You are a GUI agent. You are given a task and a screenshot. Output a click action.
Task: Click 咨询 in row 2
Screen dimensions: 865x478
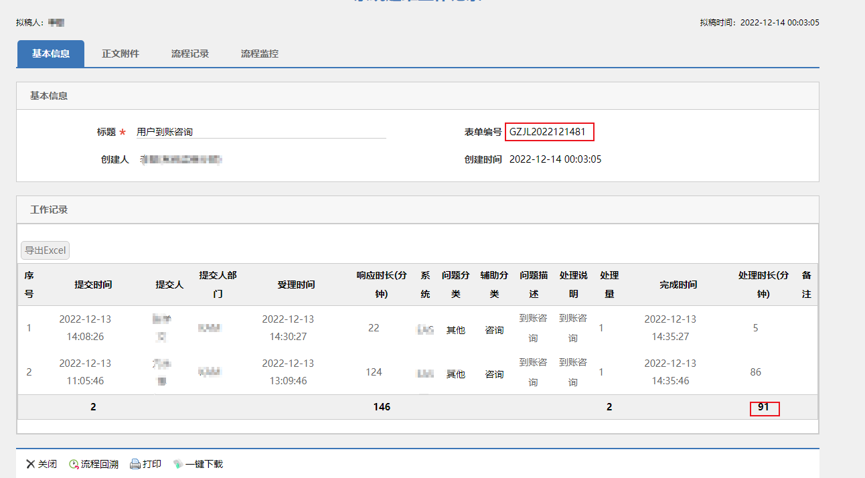pos(494,374)
